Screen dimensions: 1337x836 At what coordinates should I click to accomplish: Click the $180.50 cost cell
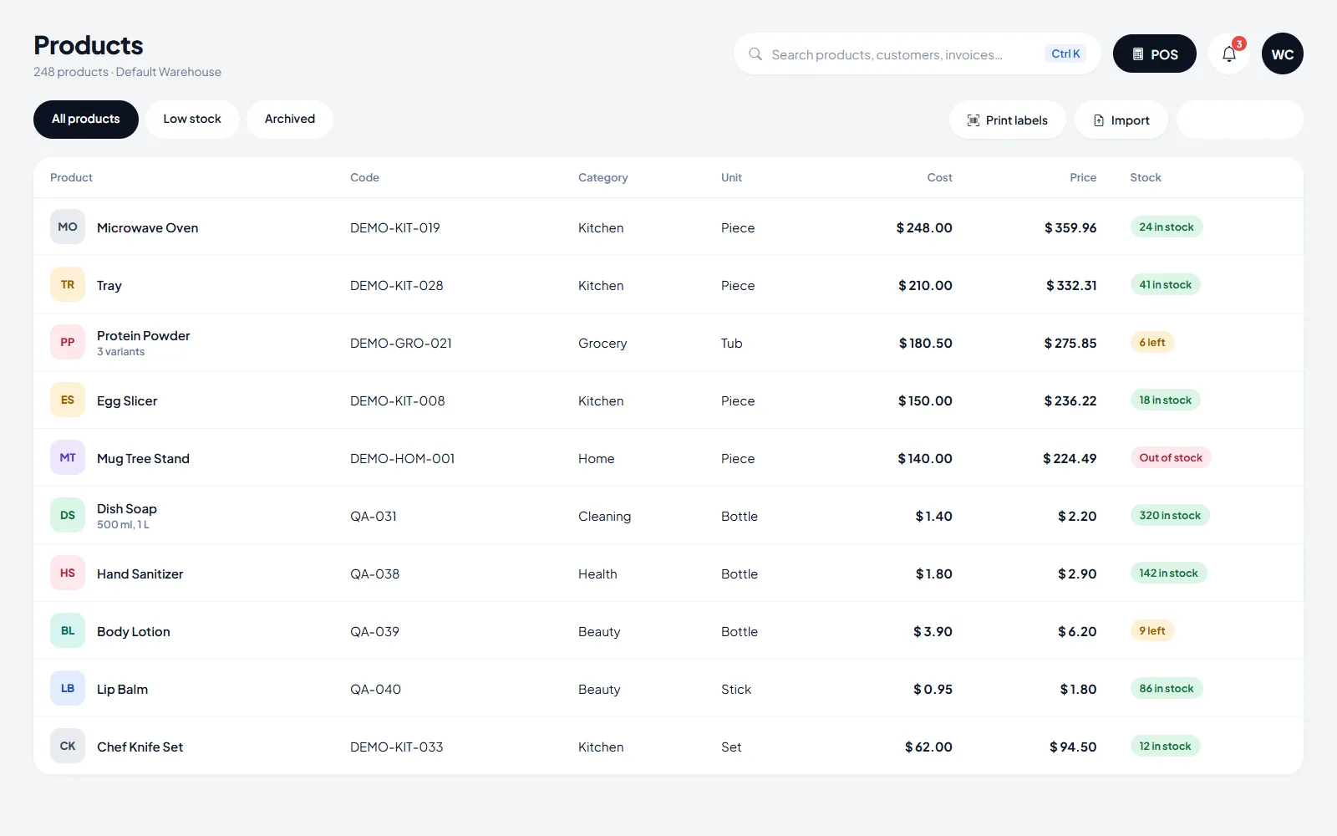point(925,343)
